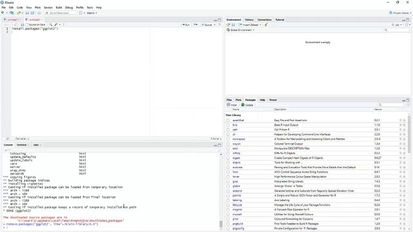The height and width of the screenshot is (232, 413).
Task: Open the Session menu
Action: (48, 8)
